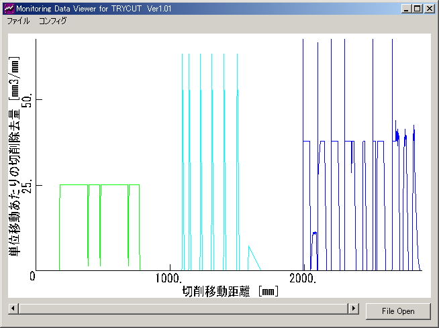
Task: Click the TRYCUT app icon in title bar
Action: [9, 9]
